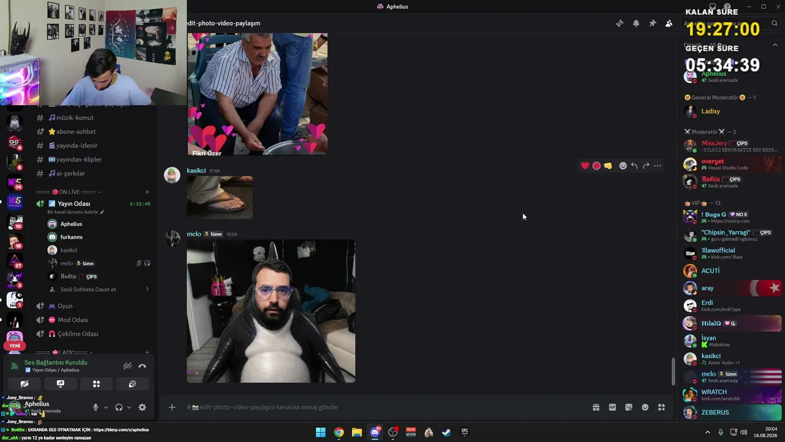The image size is (785, 442).
Task: Select HilalQ in the member list
Action: click(x=732, y=323)
